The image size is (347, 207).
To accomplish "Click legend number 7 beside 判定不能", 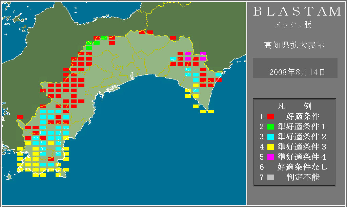I will 262,177.
